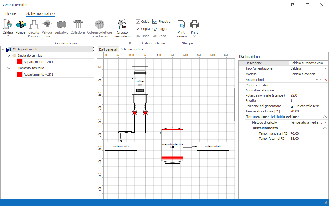Open the Tipo Alimentazione dropdown
Image resolution: width=329 pixels, height=206 pixels.
point(325,69)
